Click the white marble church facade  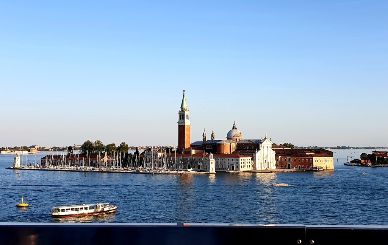265,155
